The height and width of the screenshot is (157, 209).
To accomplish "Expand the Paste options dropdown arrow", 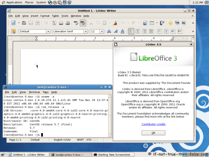I will 110,23.
